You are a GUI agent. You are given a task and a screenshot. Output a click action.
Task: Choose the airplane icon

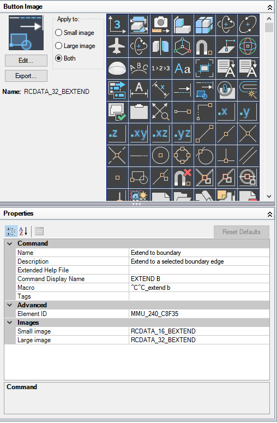click(x=117, y=47)
